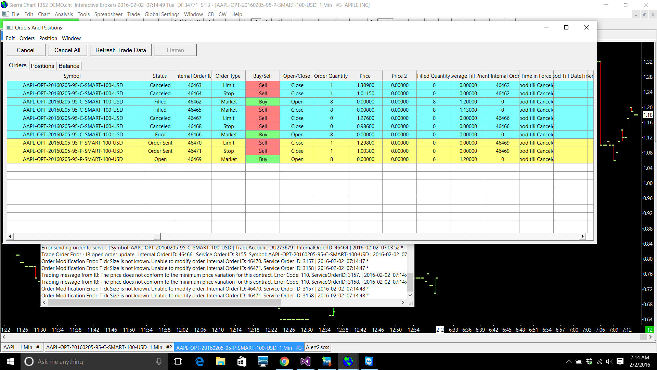Select the AAPL 1 Min #1 chart tab
Viewport: 657px width, 370px height.
[22, 347]
